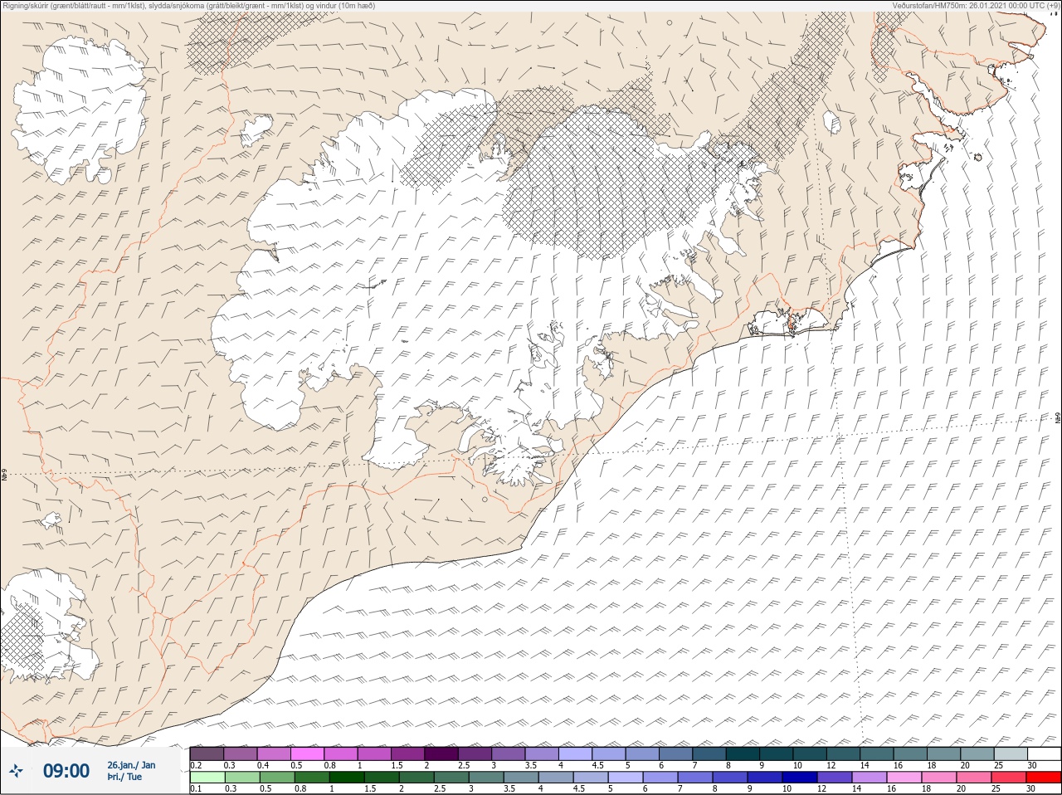Click the 09:00 forecast time label
The height and width of the screenshot is (795, 1062).
click(66, 771)
